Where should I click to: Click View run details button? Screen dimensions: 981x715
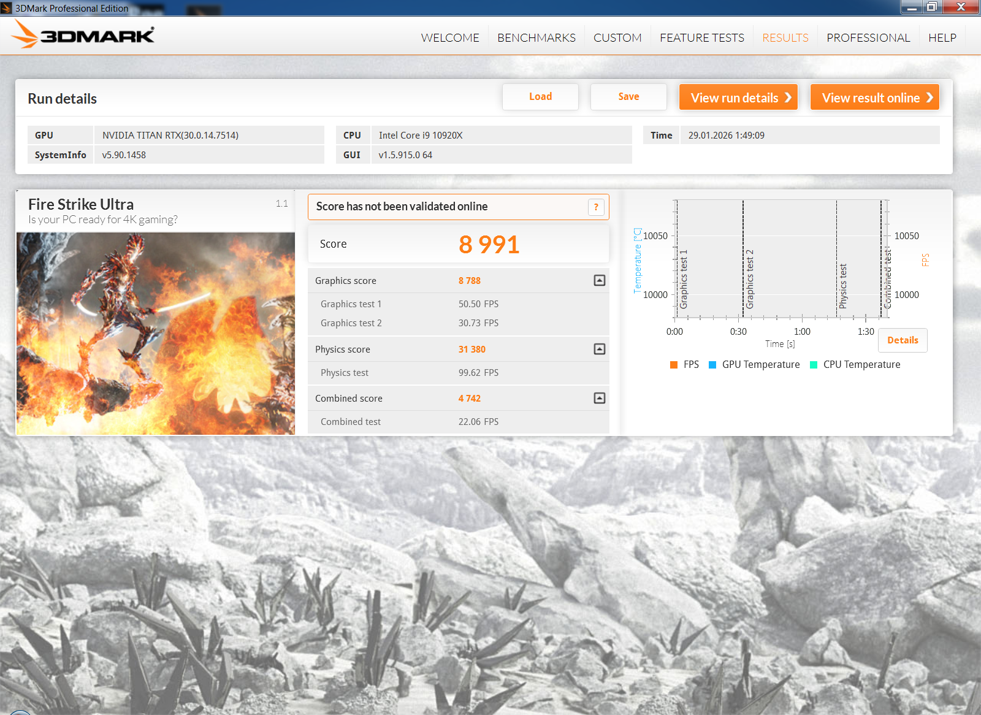point(738,97)
